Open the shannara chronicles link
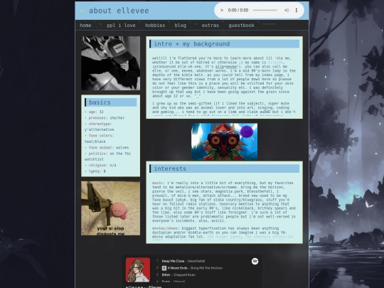This screenshot has width=384, height=288. 269,237
